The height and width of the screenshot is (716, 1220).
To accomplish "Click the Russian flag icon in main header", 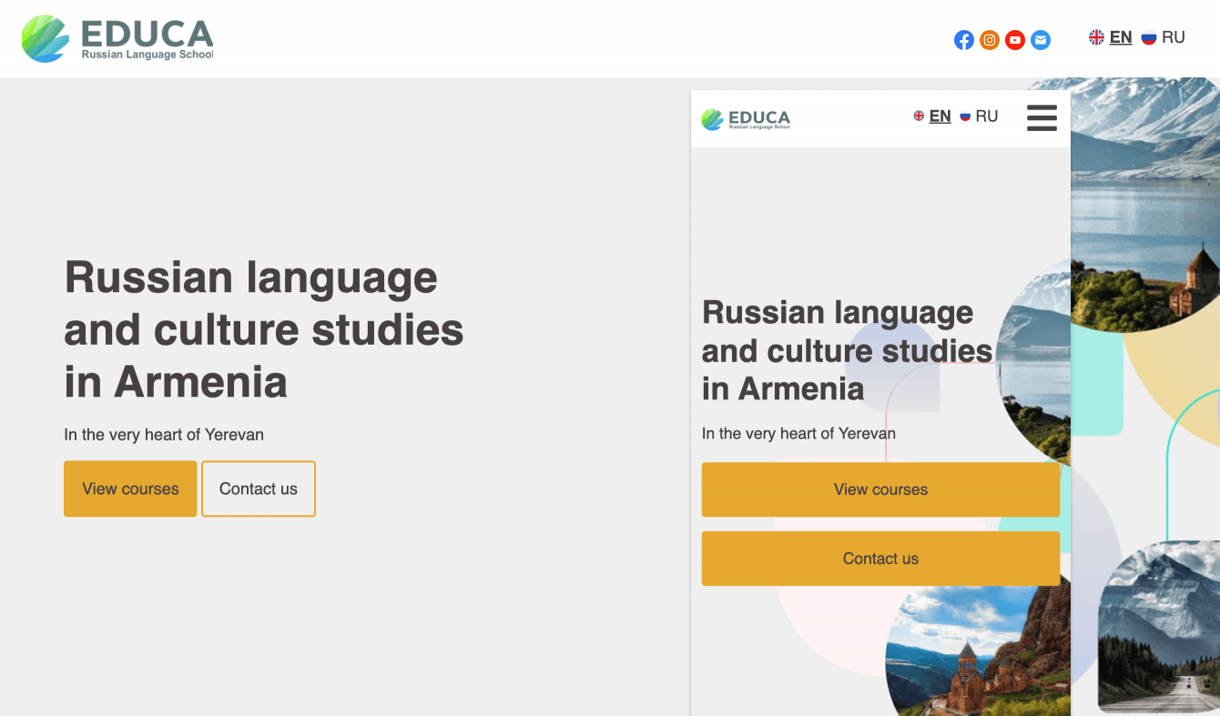I will (x=1149, y=37).
